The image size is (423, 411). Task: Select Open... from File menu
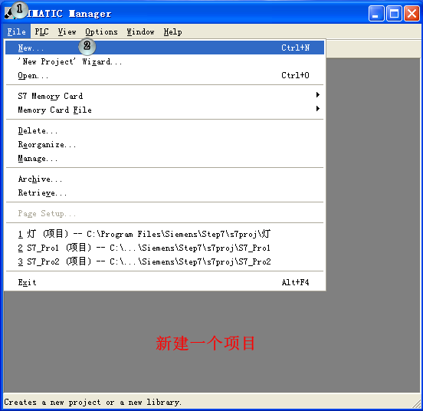[x=165, y=75]
